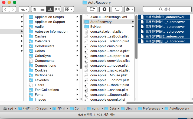
Task: Select com.apple.opengl.plist file
Action: (x=109, y=99)
